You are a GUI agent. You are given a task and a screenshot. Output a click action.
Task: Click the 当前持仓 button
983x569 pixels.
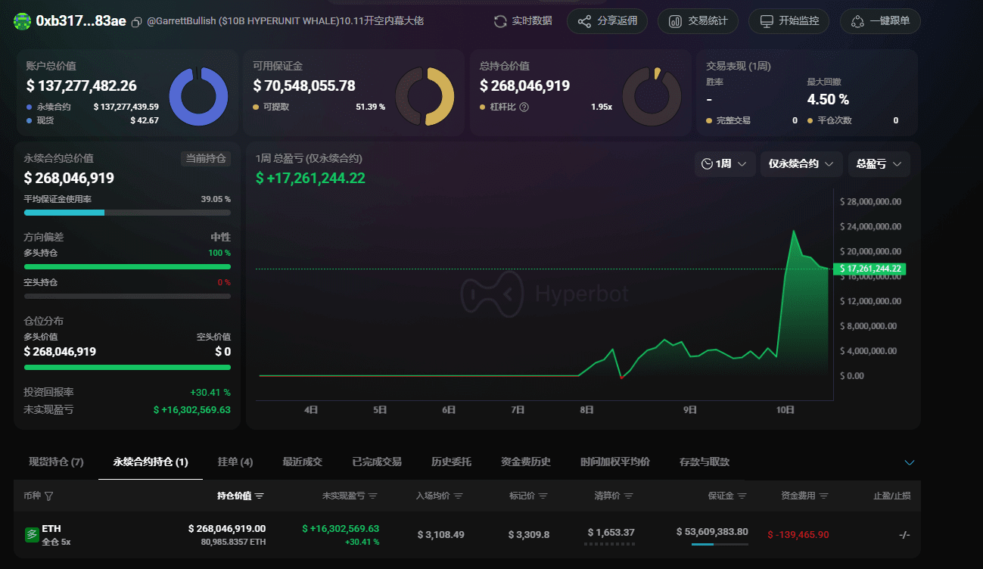205,159
